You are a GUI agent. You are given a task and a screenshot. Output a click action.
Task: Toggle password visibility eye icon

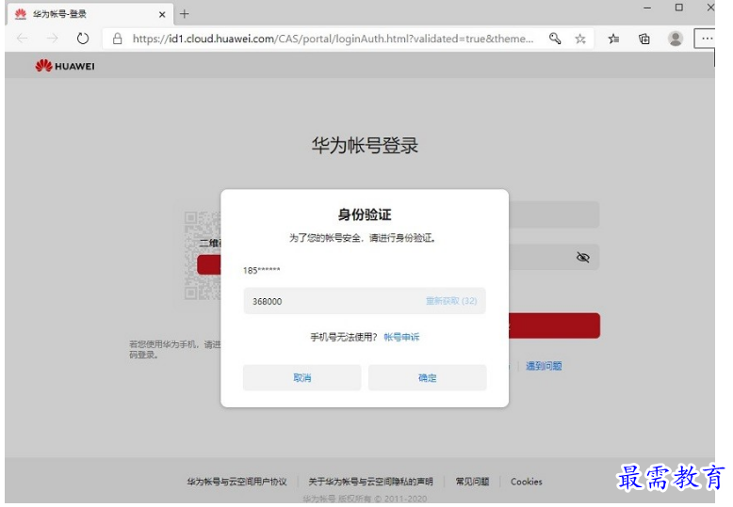[582, 257]
